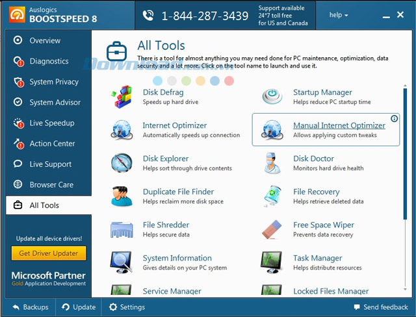Click the Free Space Wiper eraser icon
The height and width of the screenshot is (317, 416).
coord(272,229)
